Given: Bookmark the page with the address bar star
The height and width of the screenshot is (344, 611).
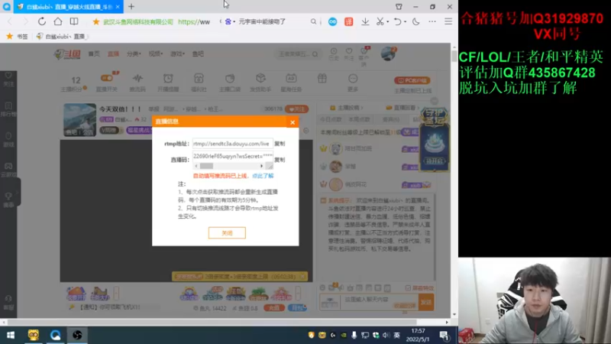Looking at the screenshot, I should click(96, 22).
